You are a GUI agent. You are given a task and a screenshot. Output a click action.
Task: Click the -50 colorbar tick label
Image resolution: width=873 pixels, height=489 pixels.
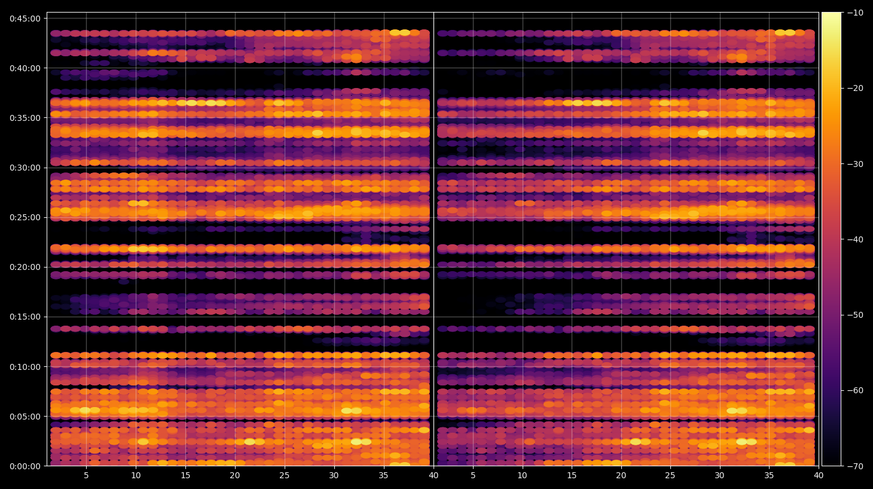[x=856, y=315]
